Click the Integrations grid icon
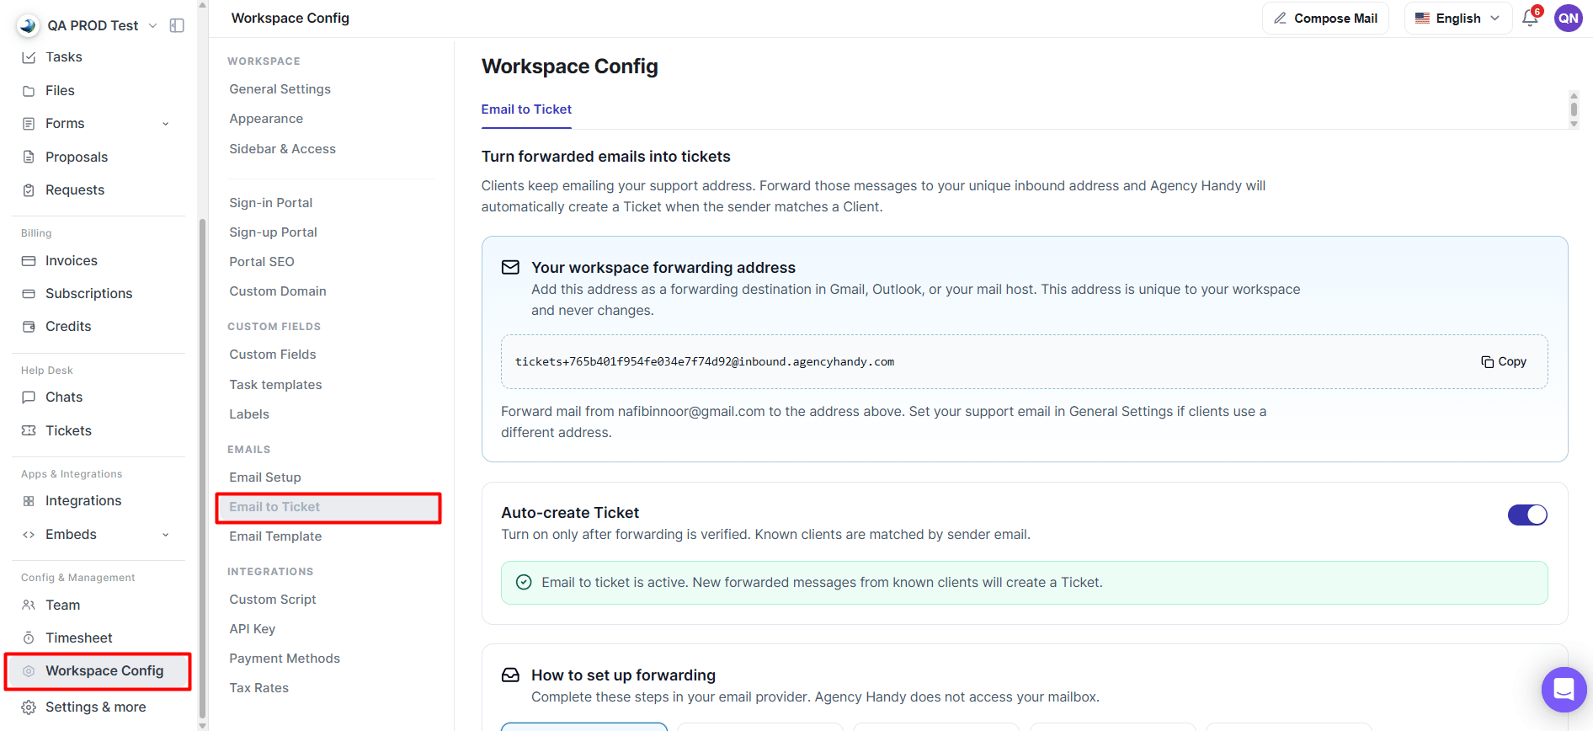This screenshot has width=1593, height=731. pos(29,501)
